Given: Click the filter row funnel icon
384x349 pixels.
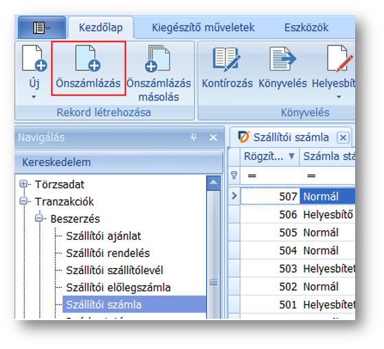Looking at the screenshot, I should (x=234, y=175).
